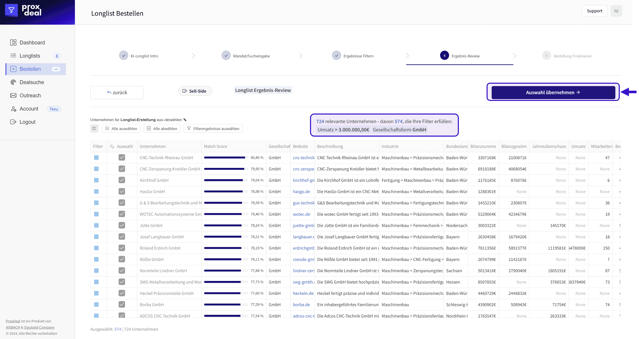Uncheck selection for HasGo GmbH
Image resolution: width=639 pixels, height=339 pixels.
(122, 191)
